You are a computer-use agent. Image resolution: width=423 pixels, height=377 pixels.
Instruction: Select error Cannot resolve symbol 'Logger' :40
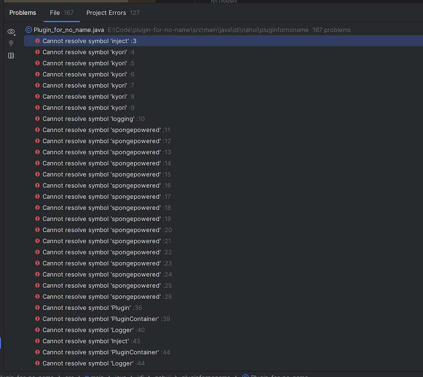click(224, 330)
